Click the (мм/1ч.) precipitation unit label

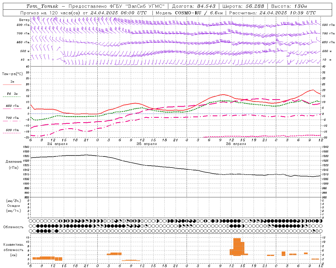(x=14, y=211)
